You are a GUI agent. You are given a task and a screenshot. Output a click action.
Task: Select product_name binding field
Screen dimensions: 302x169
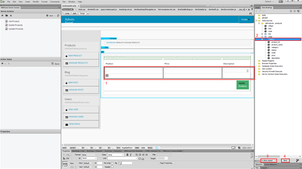pyautogui.click(x=277, y=45)
